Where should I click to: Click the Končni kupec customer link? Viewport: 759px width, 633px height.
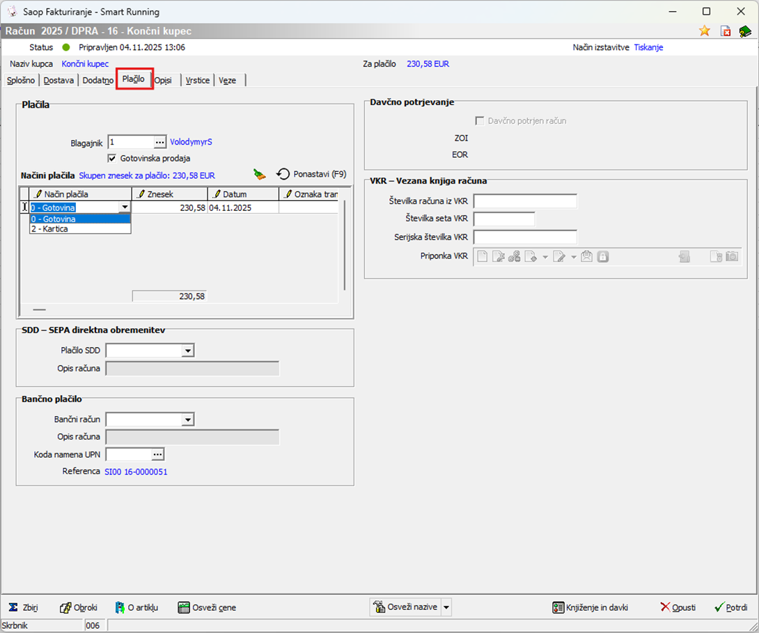point(85,64)
